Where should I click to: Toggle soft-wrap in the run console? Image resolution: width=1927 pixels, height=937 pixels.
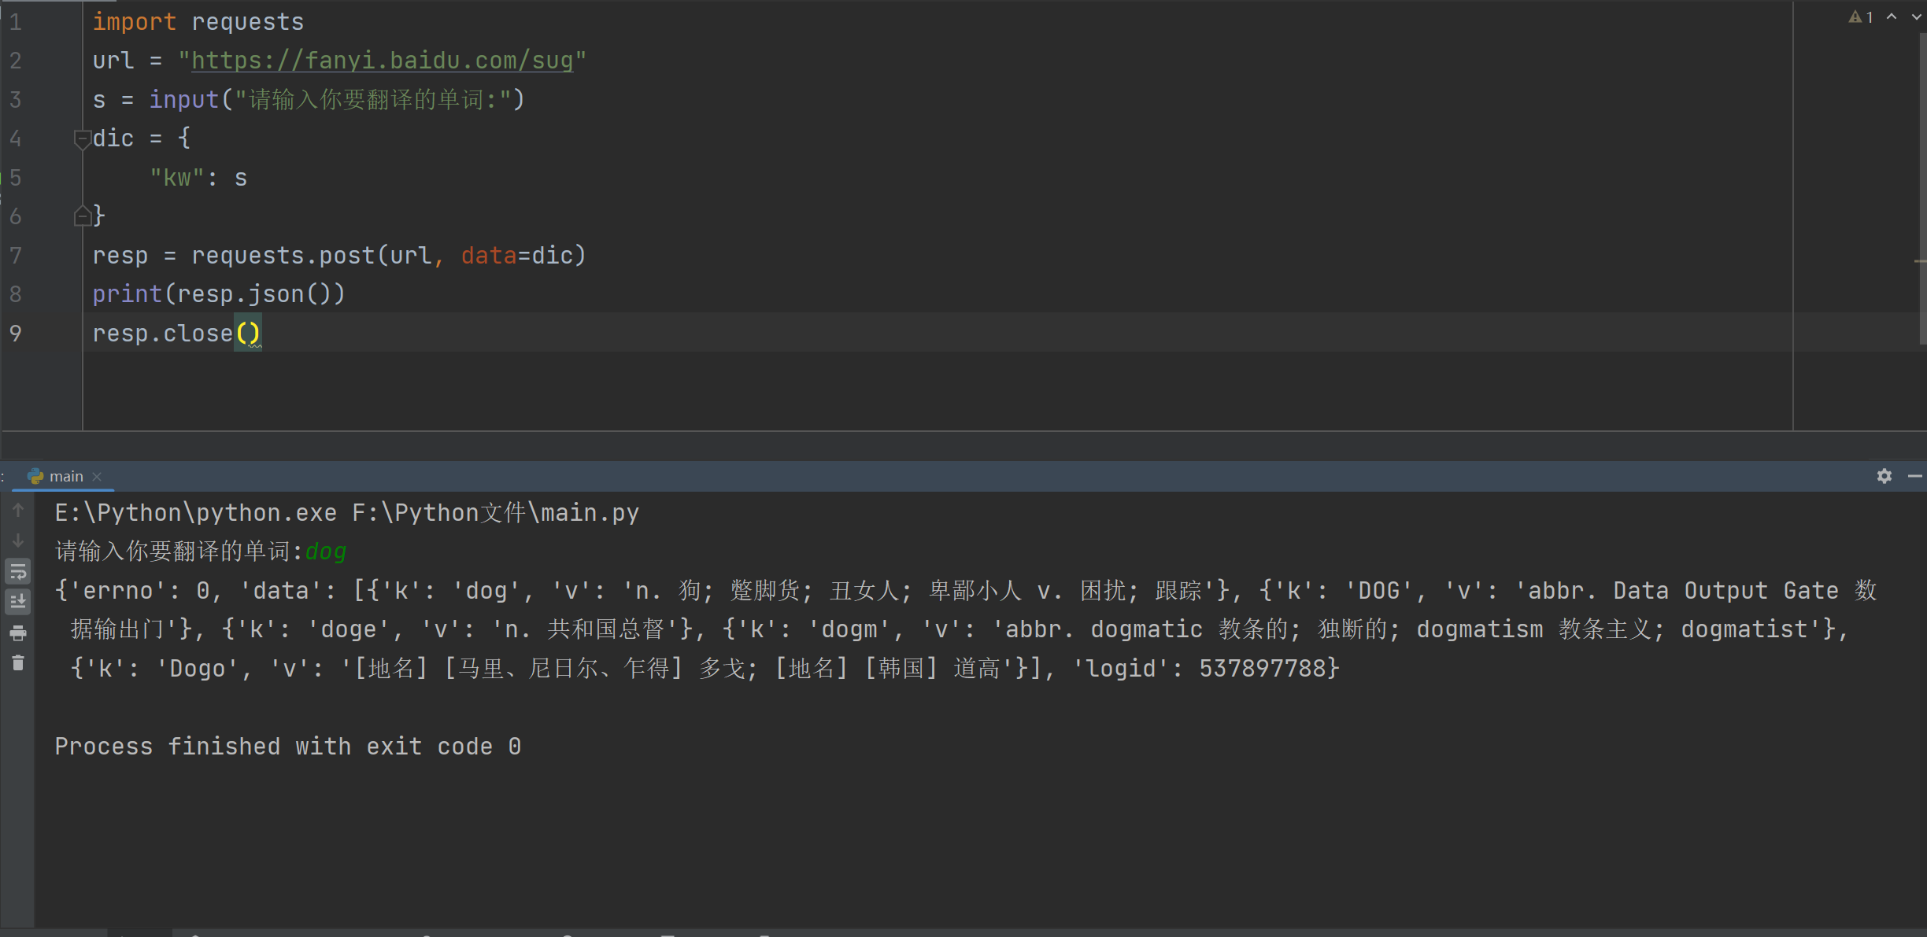tap(18, 571)
